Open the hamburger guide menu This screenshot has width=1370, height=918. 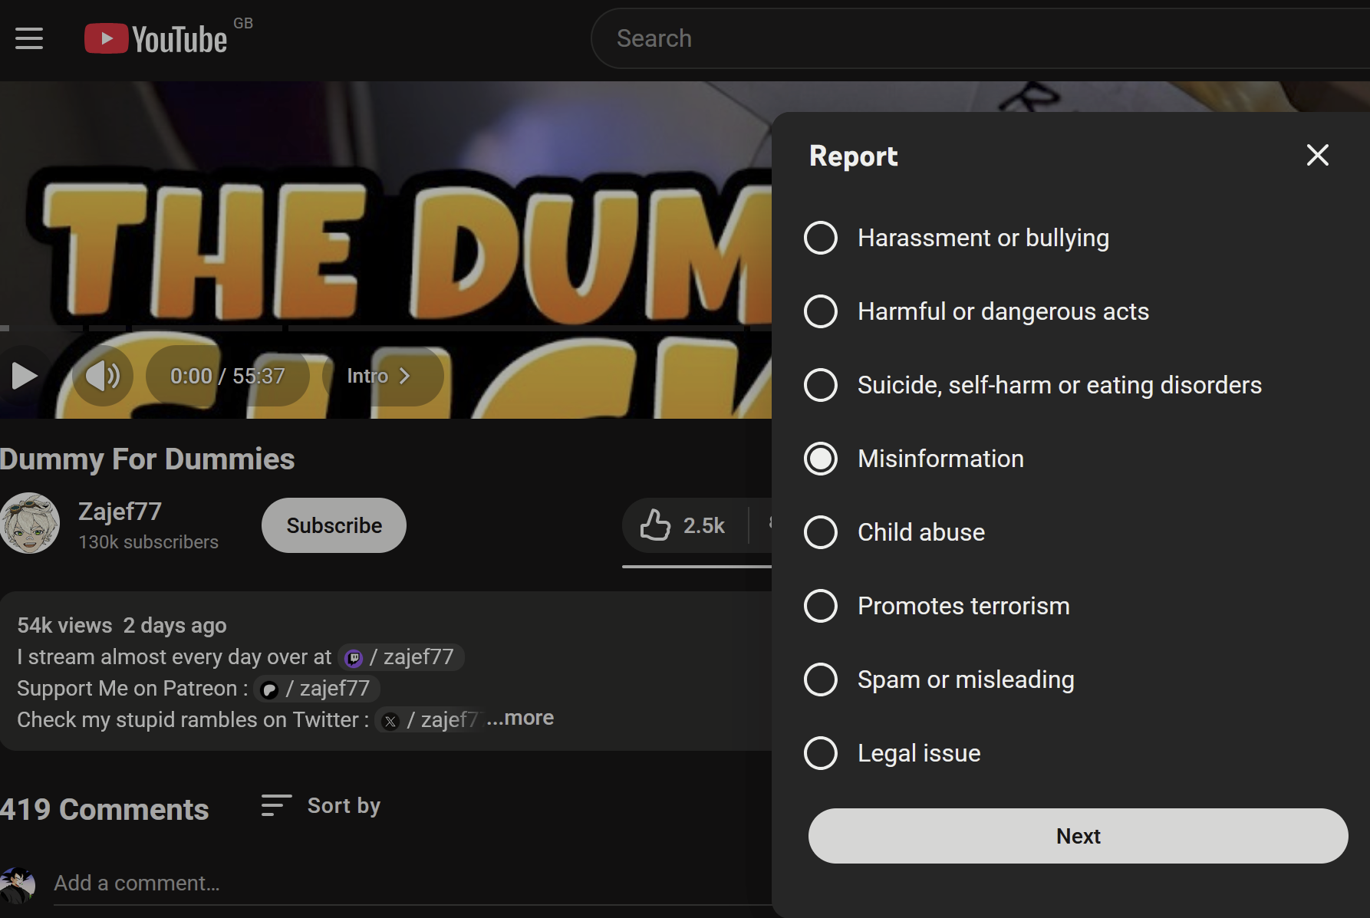point(29,38)
